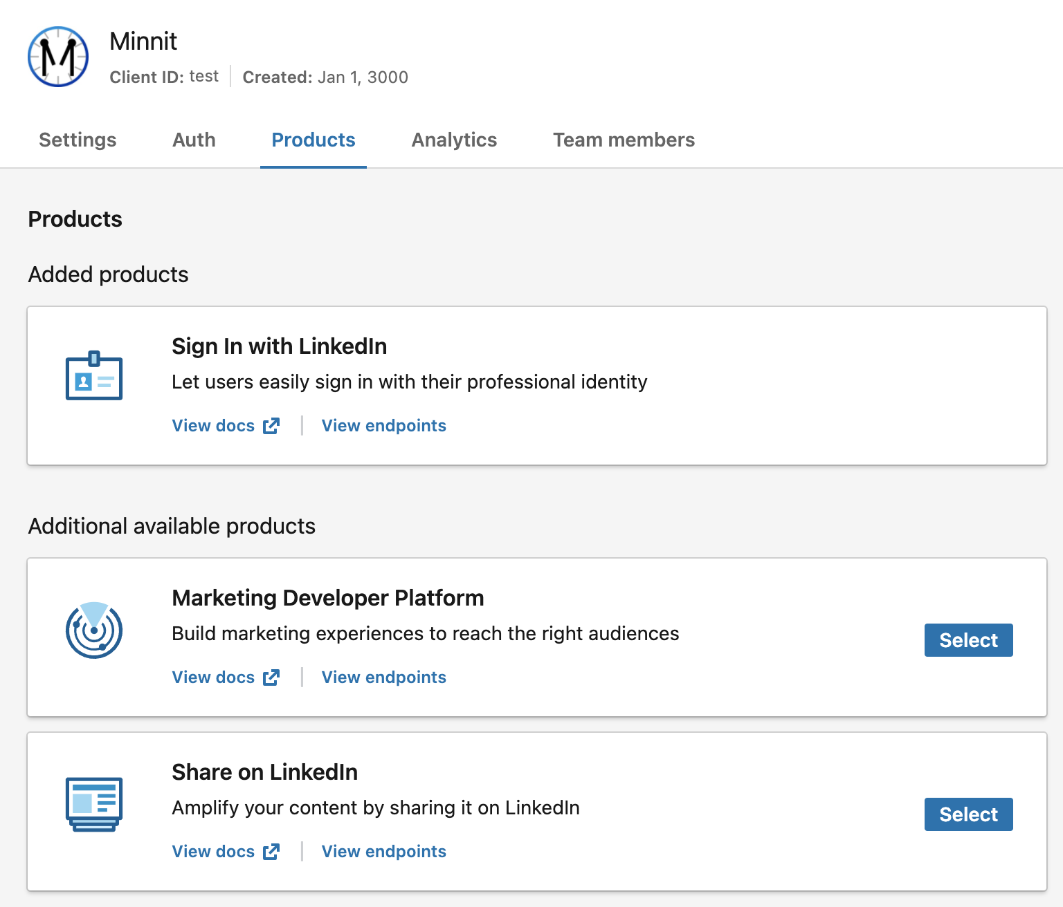Screen dimensions: 1063x907
Task: View docs for Share on LinkedIn
Action: 213,851
